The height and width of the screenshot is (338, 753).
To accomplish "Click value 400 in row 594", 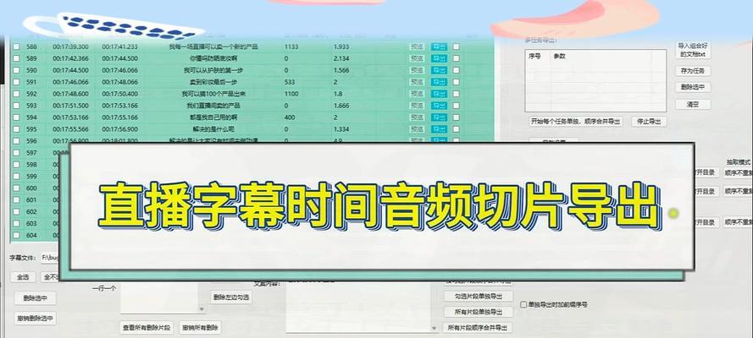I will point(289,117).
